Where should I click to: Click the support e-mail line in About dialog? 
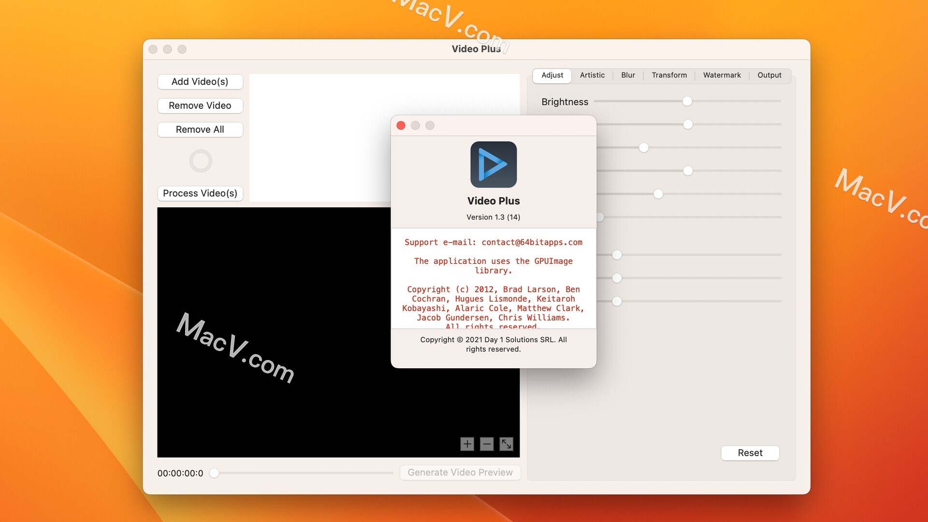coord(493,242)
